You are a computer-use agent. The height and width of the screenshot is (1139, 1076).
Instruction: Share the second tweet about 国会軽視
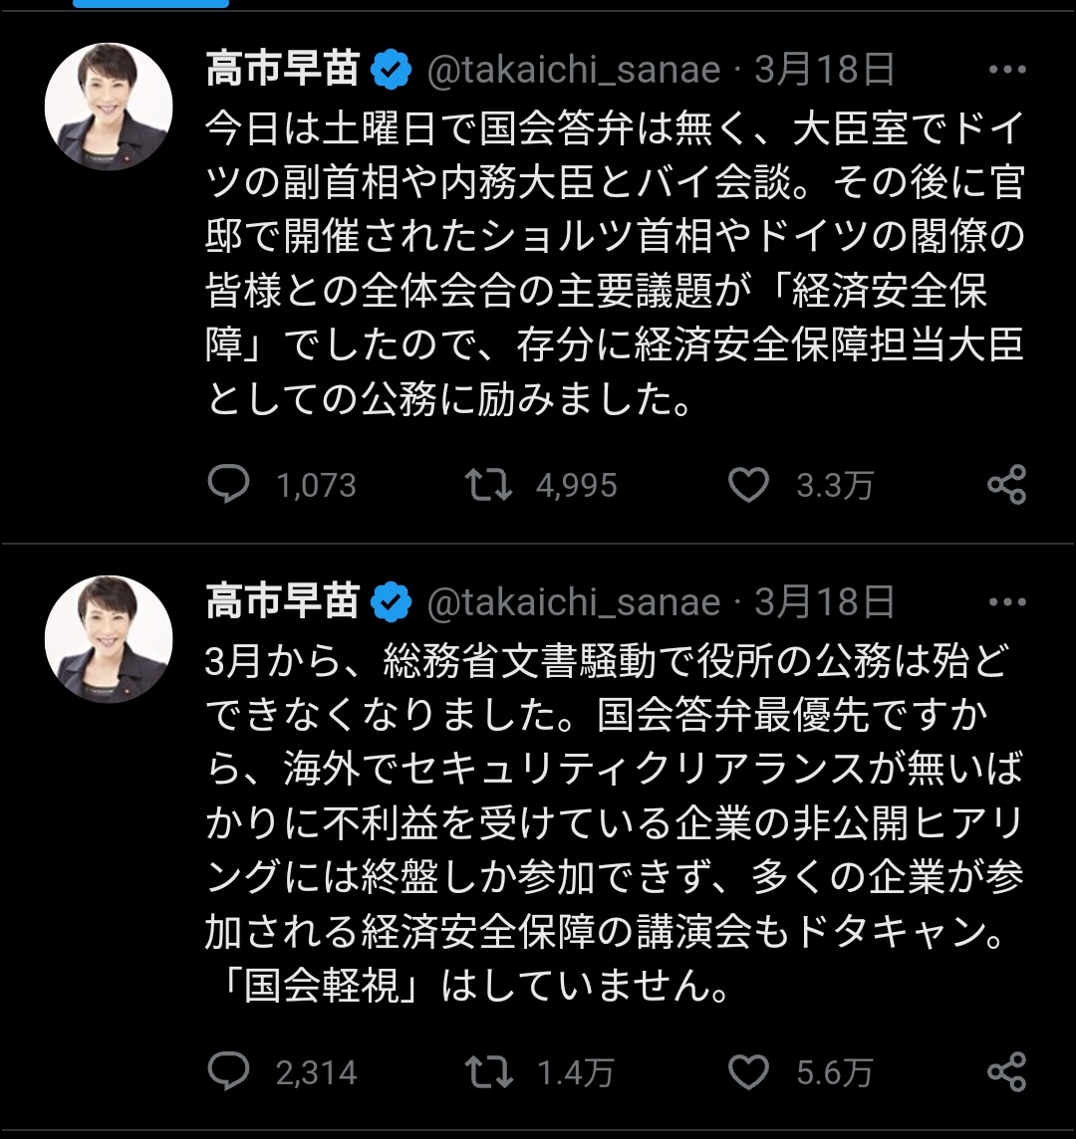[x=1006, y=1072]
